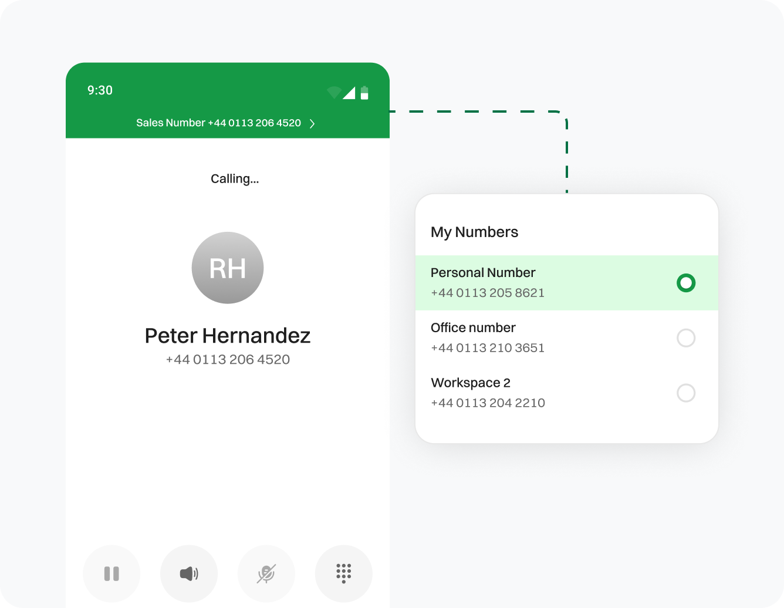Turn on the speakerphone
This screenshot has width=784, height=608.
coord(189,573)
